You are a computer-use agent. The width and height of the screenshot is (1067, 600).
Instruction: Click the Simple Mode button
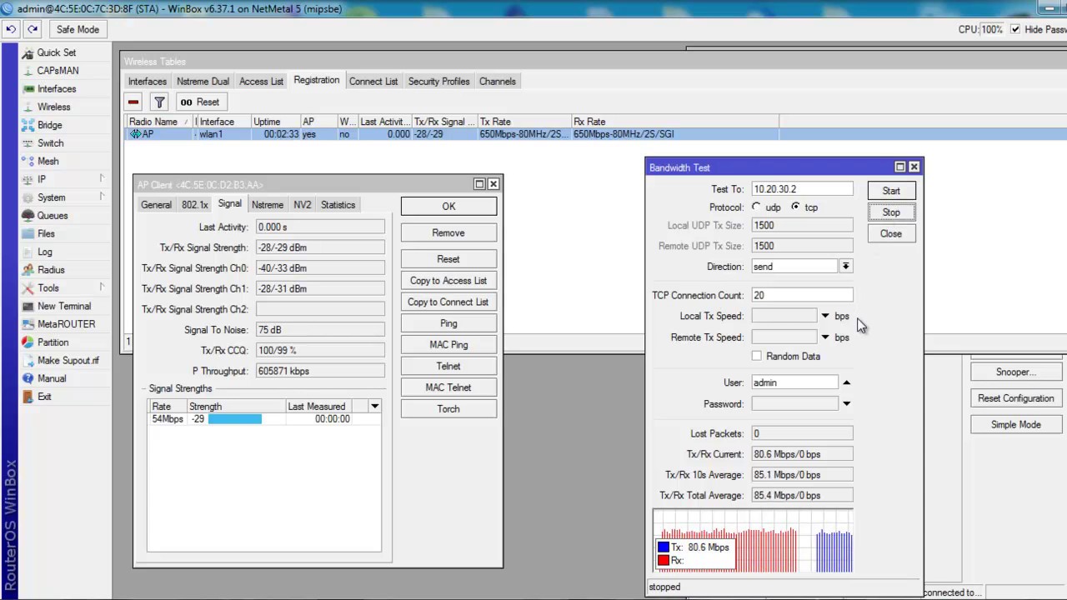click(x=1015, y=425)
